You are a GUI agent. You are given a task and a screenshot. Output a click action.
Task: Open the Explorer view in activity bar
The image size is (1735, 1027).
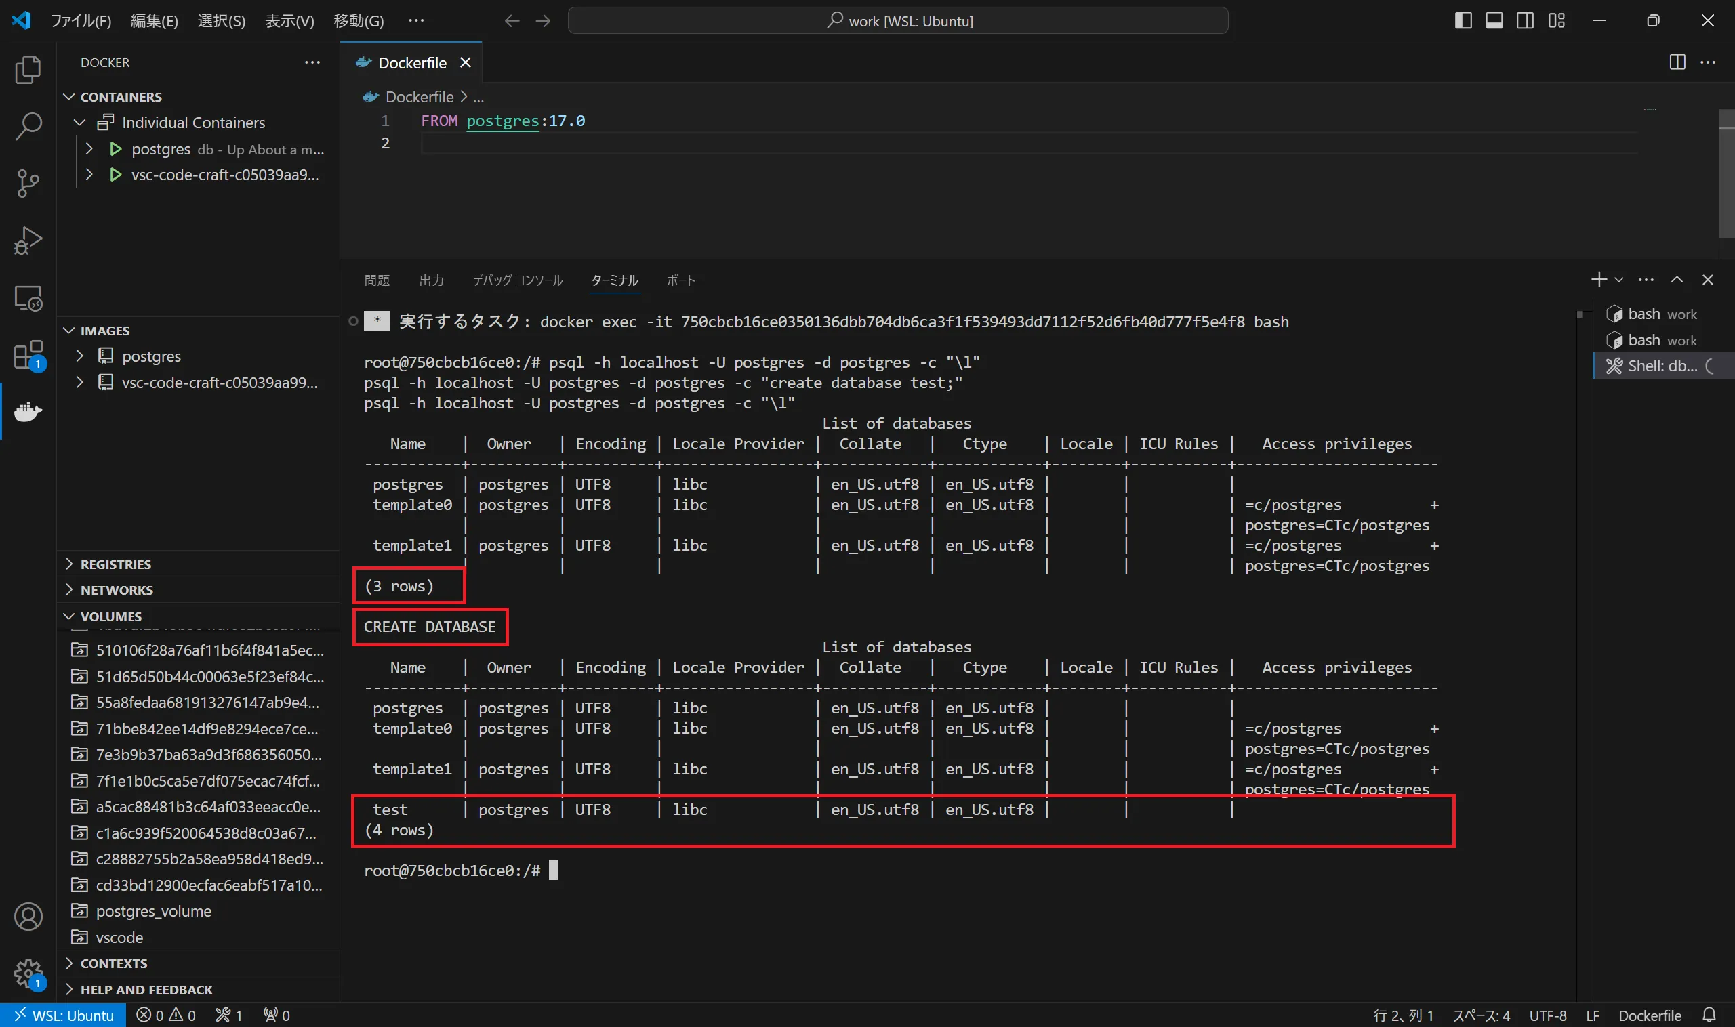point(28,70)
